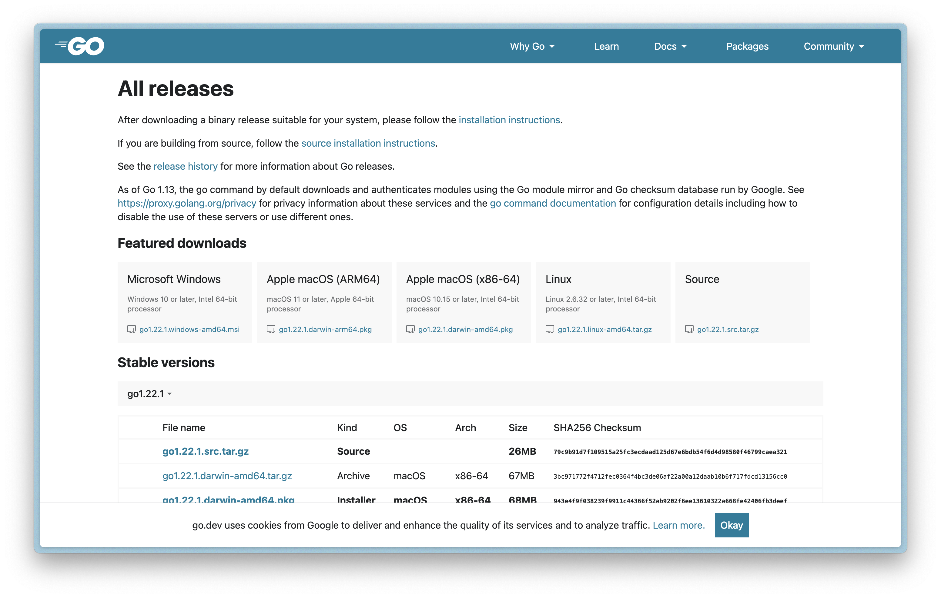Click the SHA256 checksum starting with 79c9b91d
This screenshot has width=941, height=598.
pos(670,452)
